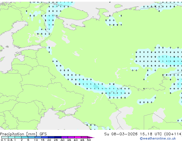Select the legend label '0.5'
The image size is (182, 141).
(10, 140)
